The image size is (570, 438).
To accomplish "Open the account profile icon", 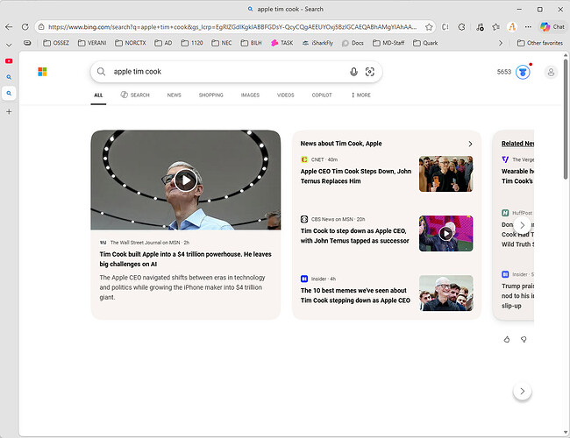I will [x=551, y=72].
